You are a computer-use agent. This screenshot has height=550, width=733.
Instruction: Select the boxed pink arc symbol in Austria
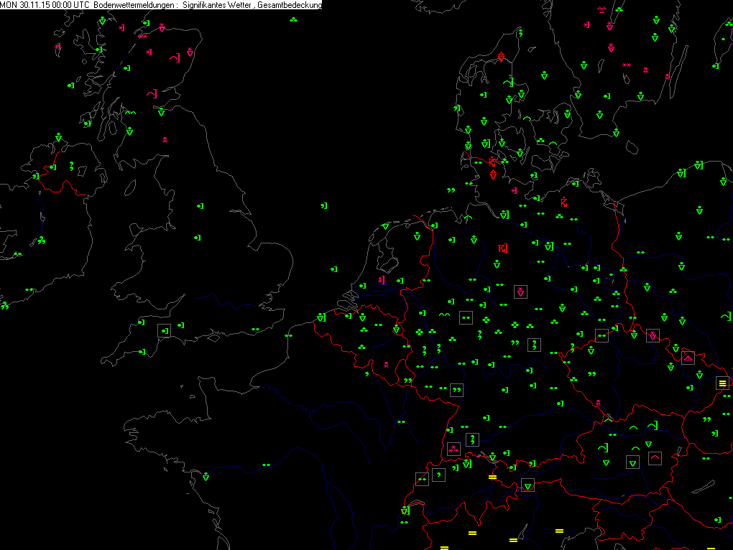[x=655, y=457]
